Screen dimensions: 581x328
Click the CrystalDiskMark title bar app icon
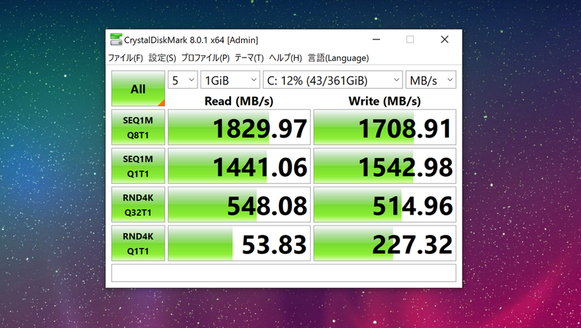[116, 40]
